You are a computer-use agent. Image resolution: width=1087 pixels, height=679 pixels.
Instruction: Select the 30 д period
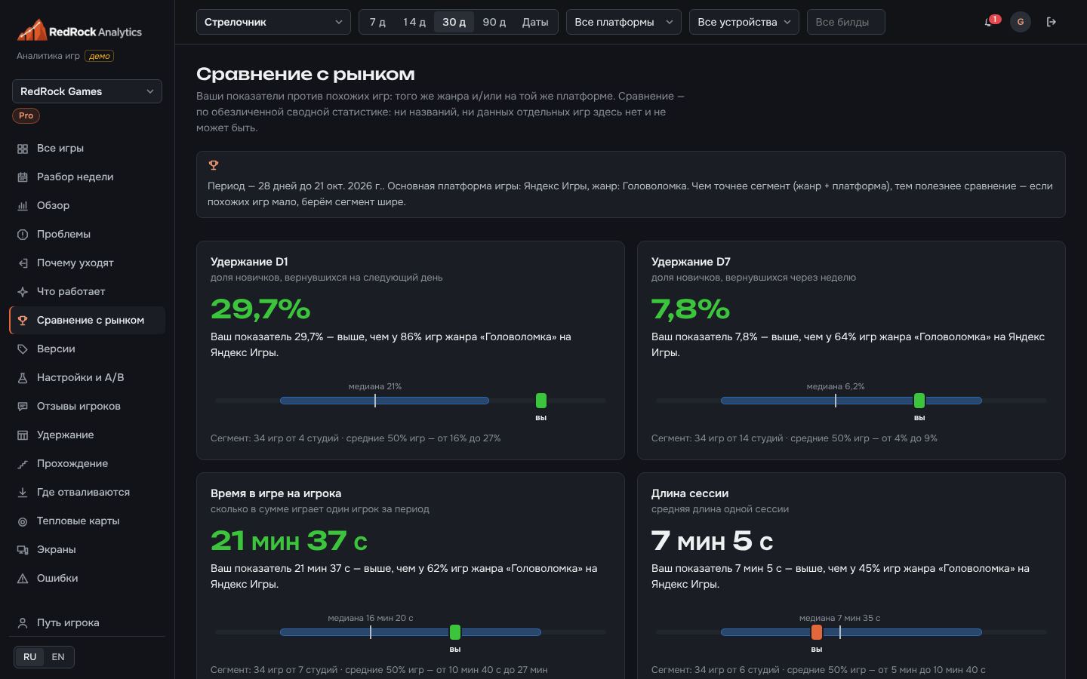click(454, 22)
